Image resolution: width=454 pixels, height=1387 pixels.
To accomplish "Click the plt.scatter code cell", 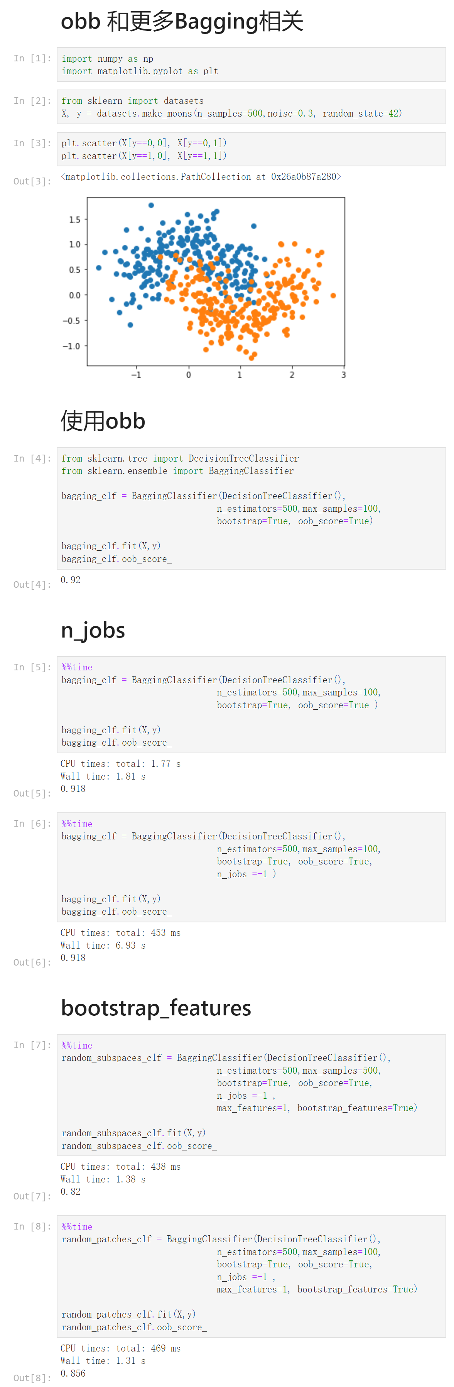I will click(251, 149).
